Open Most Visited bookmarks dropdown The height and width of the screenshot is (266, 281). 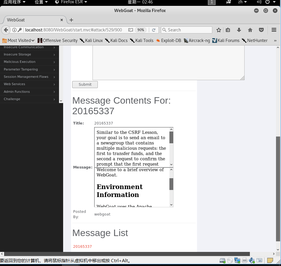pos(18,41)
